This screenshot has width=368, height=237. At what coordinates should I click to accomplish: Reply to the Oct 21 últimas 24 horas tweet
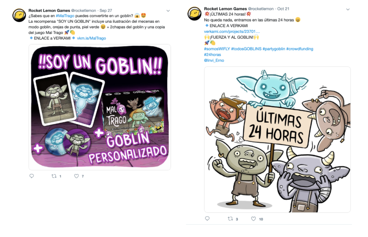207,219
